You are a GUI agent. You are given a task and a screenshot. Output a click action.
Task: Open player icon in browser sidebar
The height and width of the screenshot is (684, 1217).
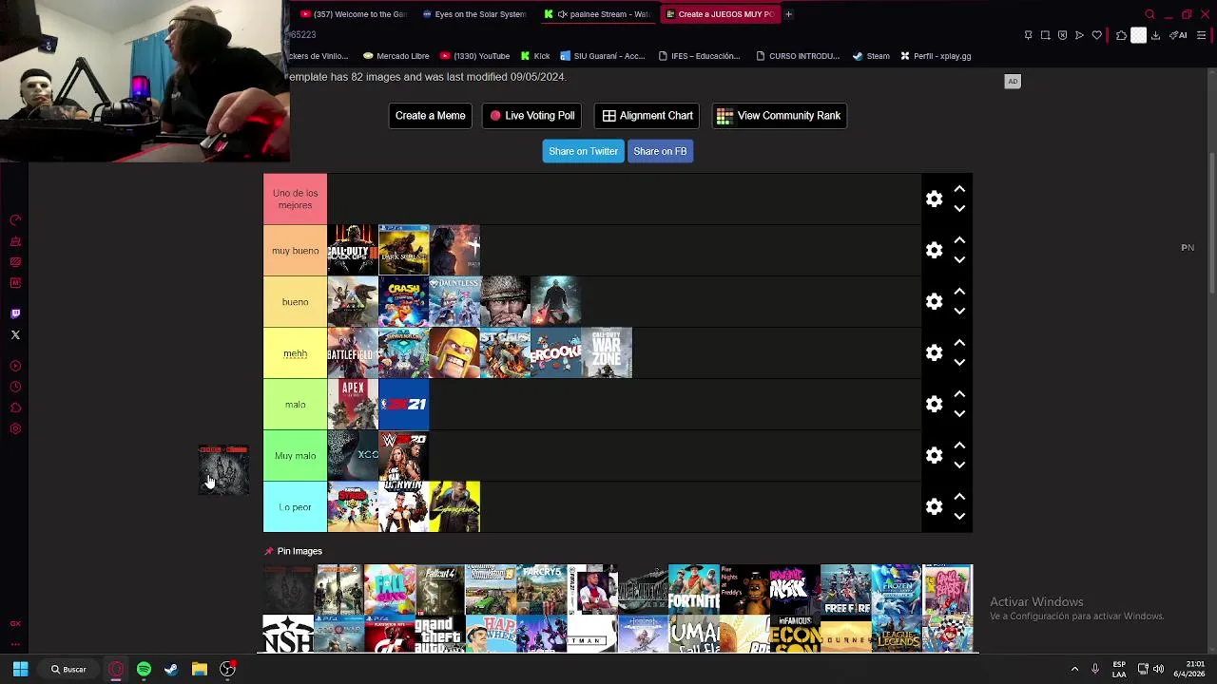15,366
